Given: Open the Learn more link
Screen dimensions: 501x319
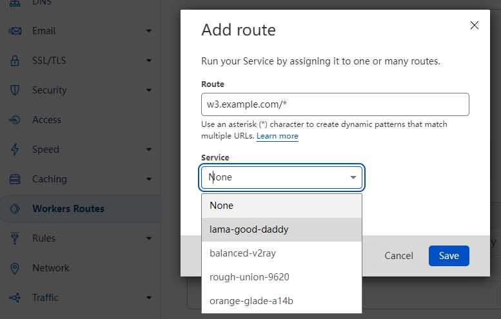Looking at the screenshot, I should (x=277, y=136).
